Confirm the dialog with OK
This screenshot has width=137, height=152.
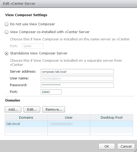tap(107, 146)
